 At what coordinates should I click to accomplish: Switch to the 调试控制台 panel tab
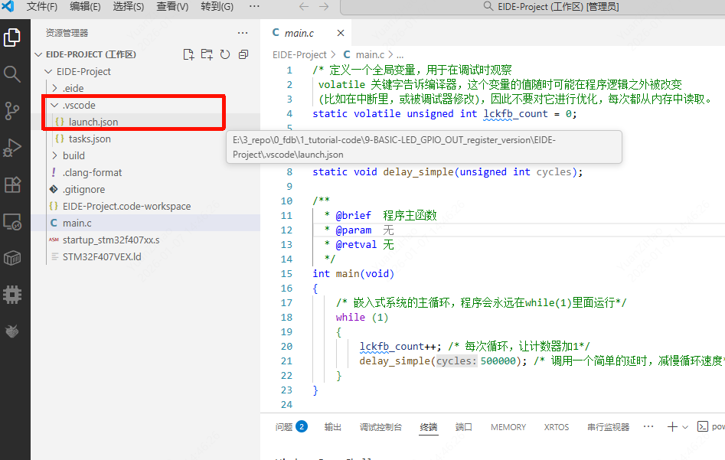point(380,427)
